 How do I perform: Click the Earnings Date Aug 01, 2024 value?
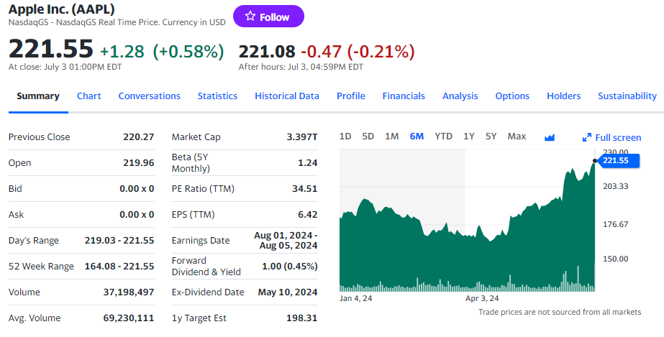click(286, 240)
